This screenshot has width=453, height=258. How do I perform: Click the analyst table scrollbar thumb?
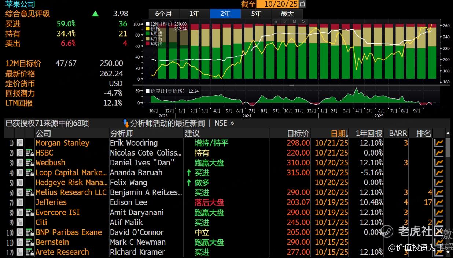[x=448, y=147]
